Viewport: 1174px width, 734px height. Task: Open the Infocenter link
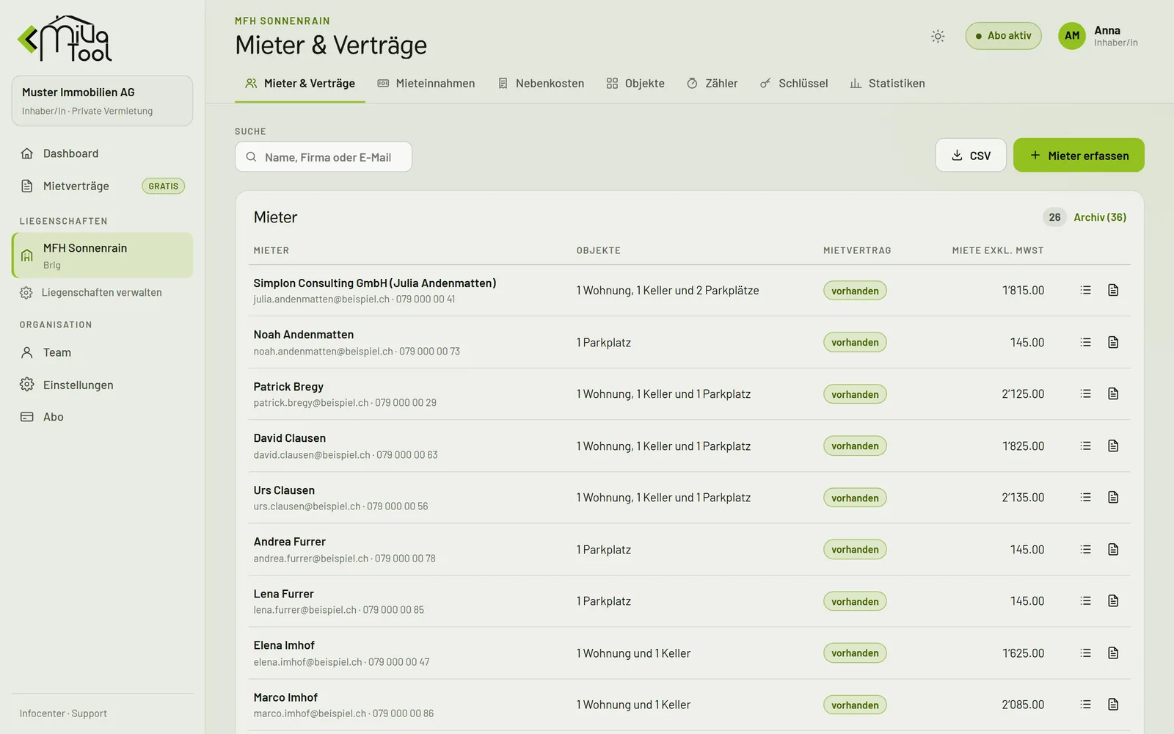pyautogui.click(x=42, y=713)
